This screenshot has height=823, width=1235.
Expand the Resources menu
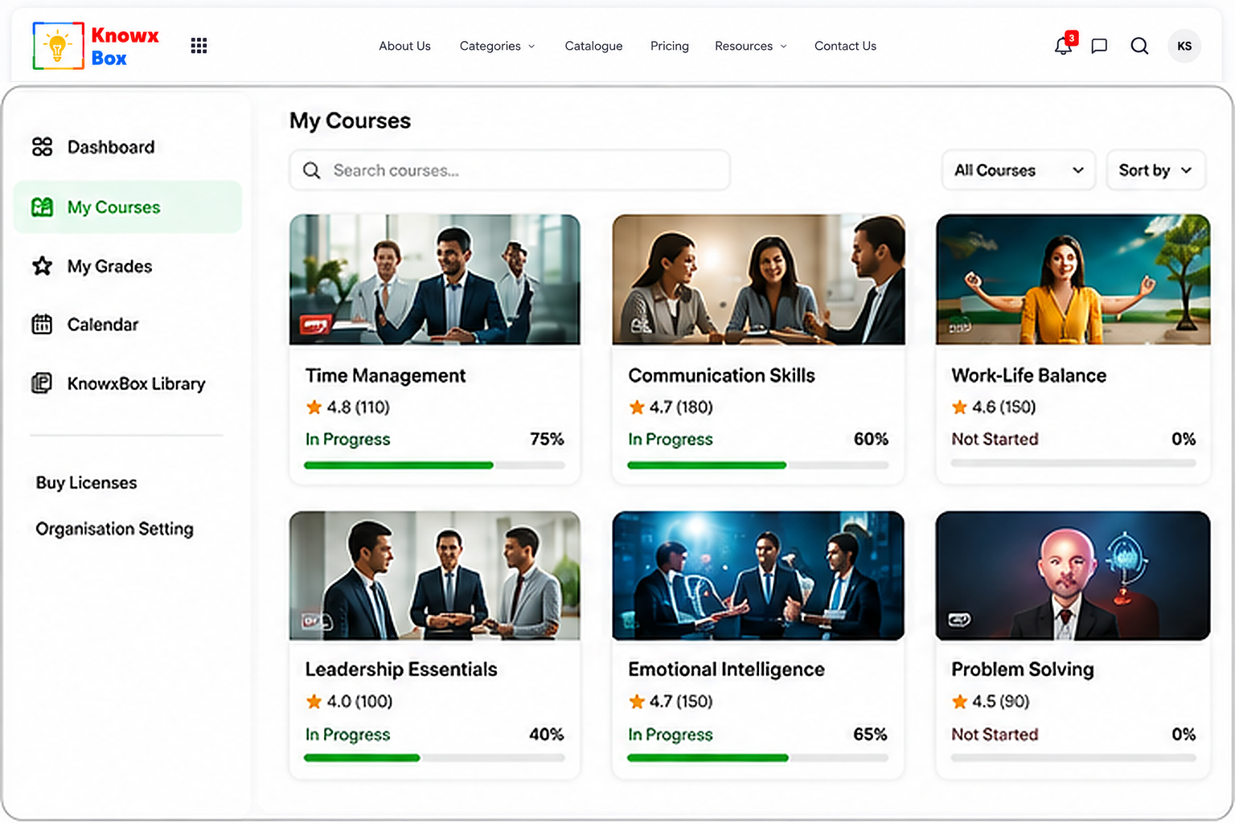point(751,46)
